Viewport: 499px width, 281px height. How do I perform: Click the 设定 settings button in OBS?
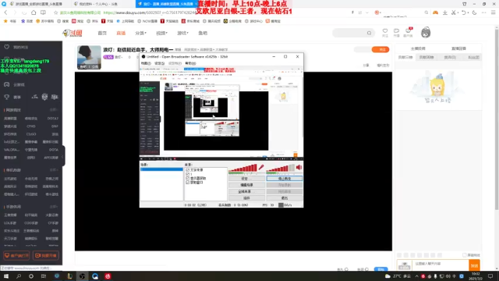point(246,179)
